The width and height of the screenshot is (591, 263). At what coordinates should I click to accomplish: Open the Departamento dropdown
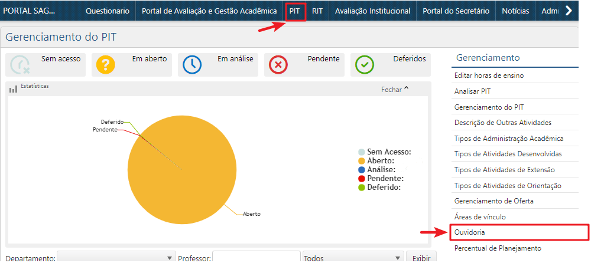(x=116, y=258)
